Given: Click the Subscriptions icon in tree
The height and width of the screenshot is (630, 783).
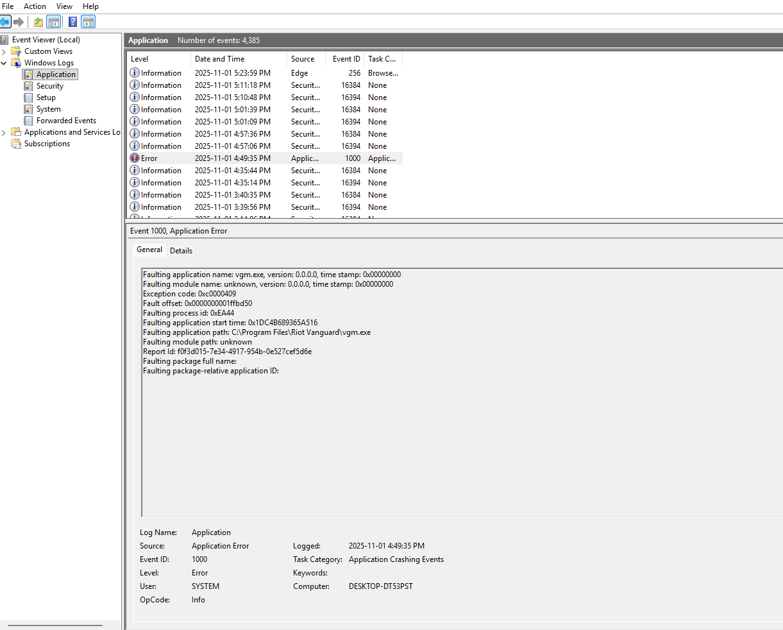Looking at the screenshot, I should (x=16, y=144).
